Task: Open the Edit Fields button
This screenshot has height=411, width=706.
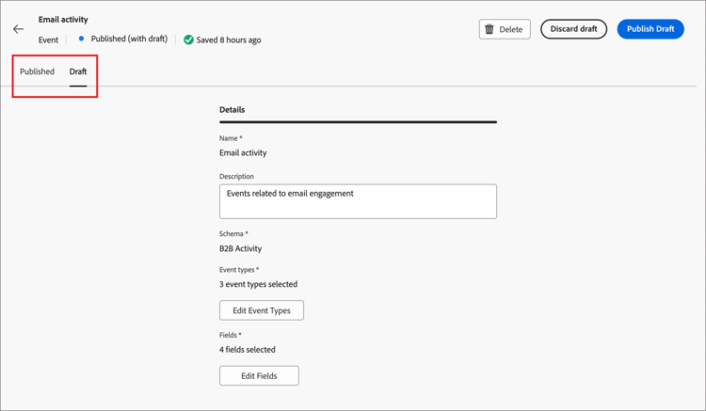Action: click(x=259, y=376)
